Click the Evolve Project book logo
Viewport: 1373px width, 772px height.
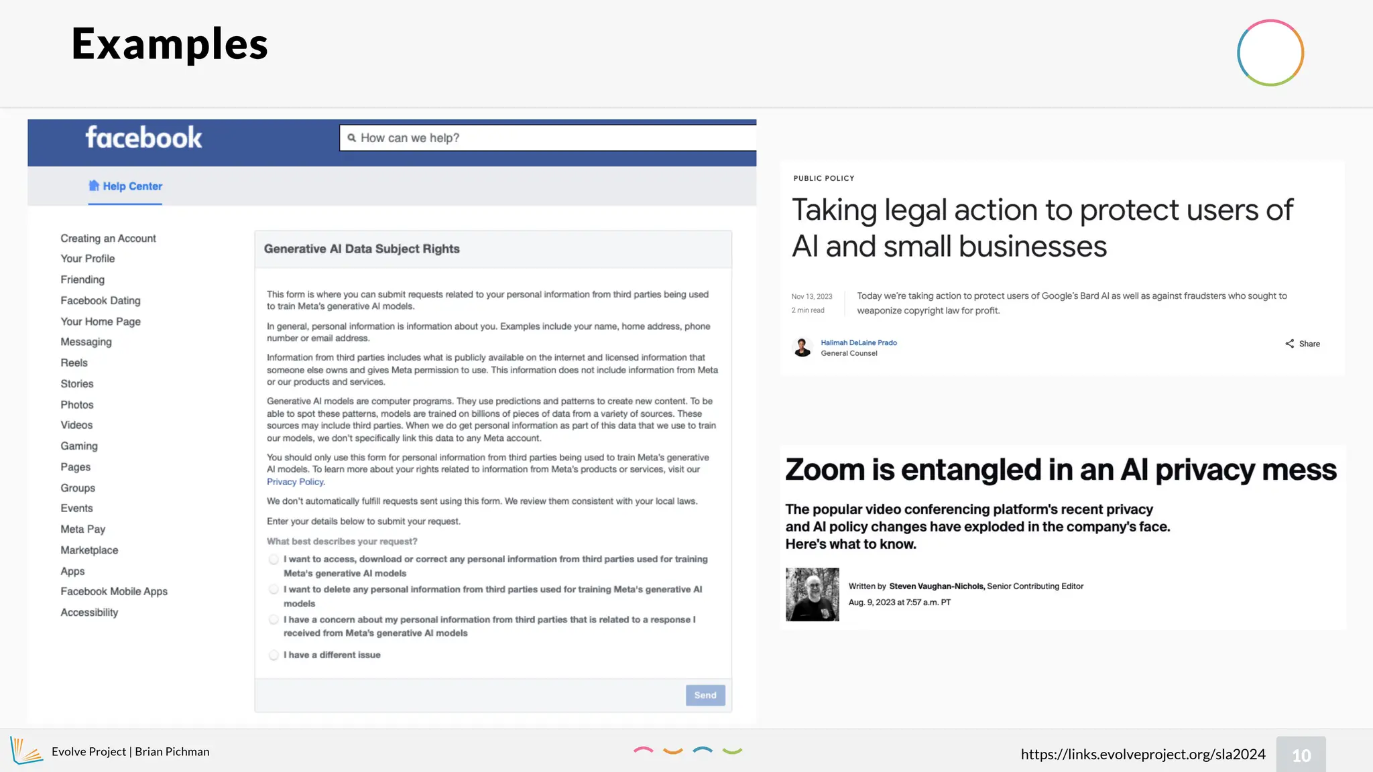(x=25, y=751)
